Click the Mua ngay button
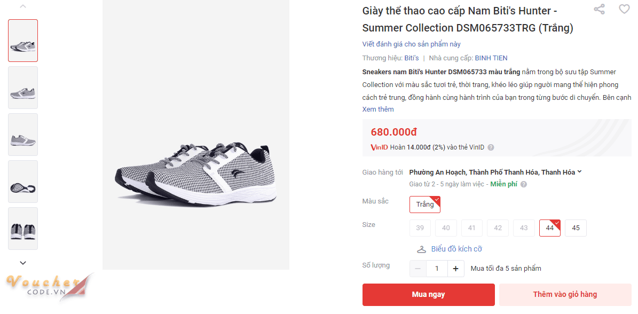The image size is (638, 314). (x=428, y=294)
